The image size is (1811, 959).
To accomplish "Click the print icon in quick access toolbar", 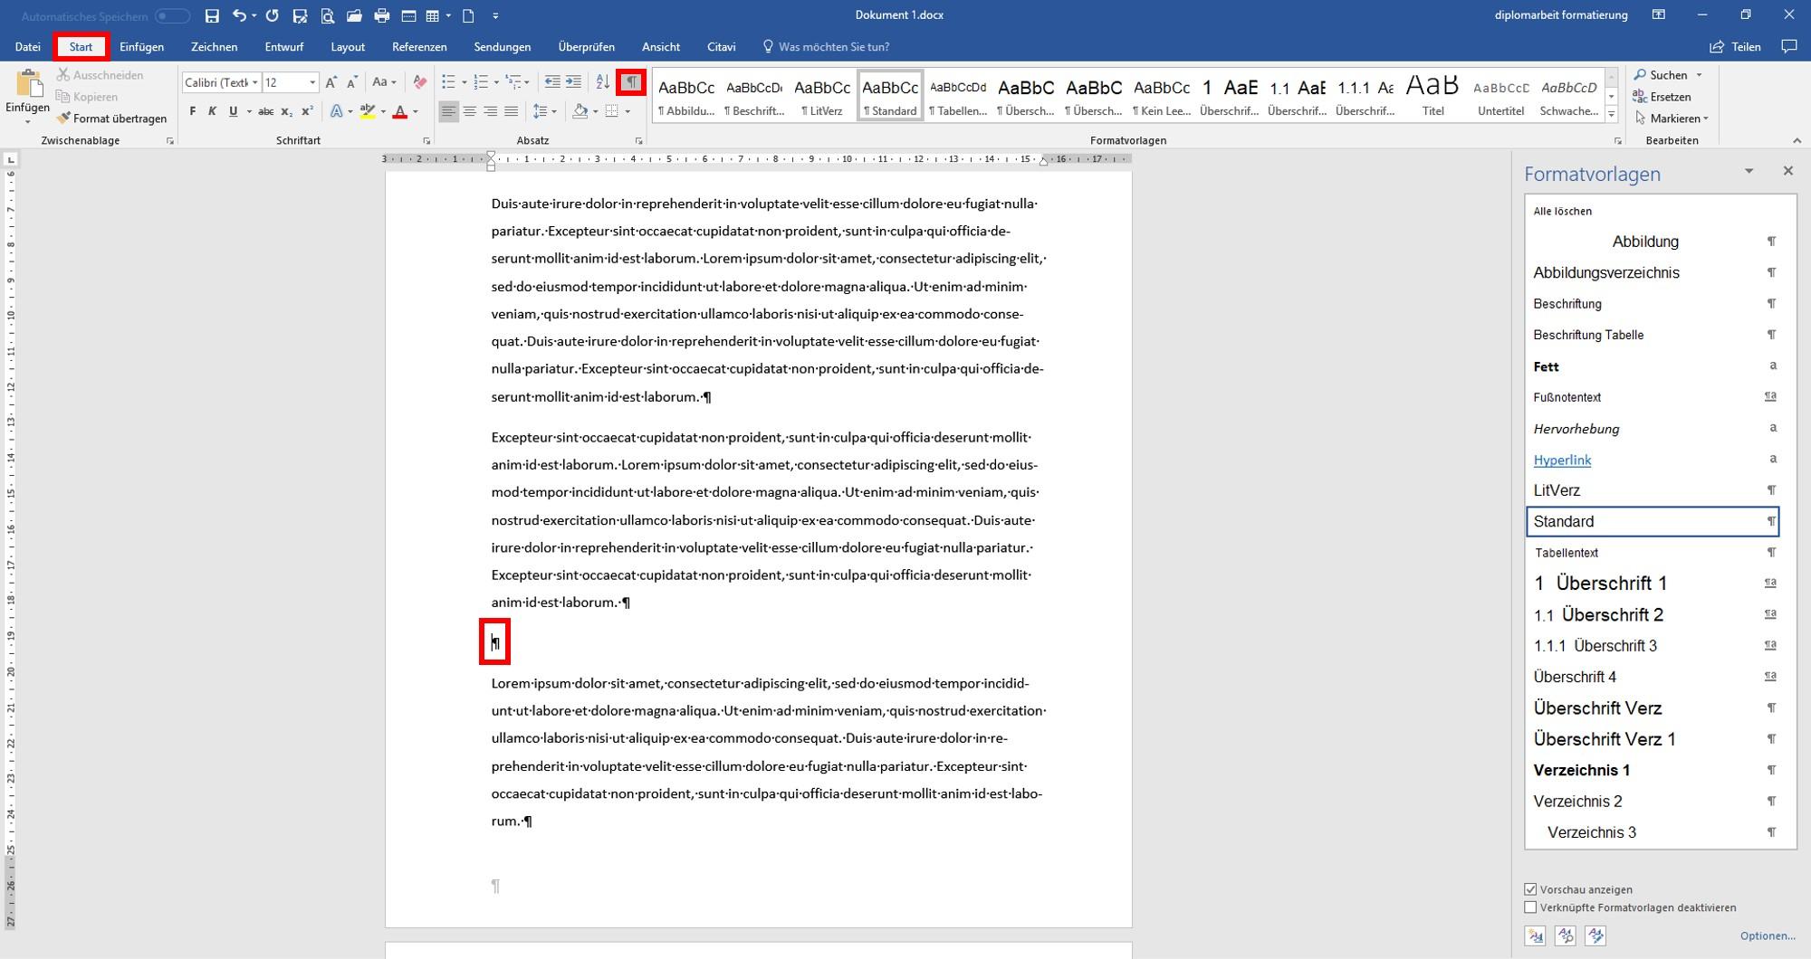I will [381, 15].
